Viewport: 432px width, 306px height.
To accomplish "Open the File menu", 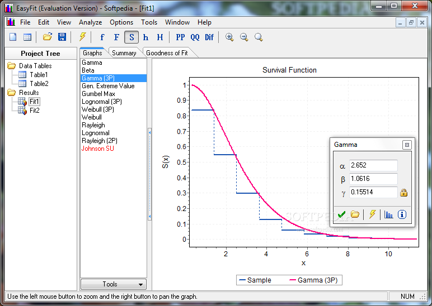I will click(25, 22).
